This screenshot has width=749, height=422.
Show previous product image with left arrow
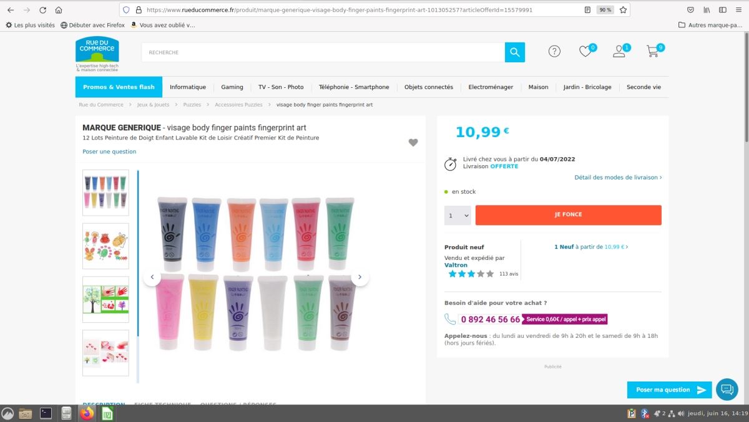[x=152, y=277]
